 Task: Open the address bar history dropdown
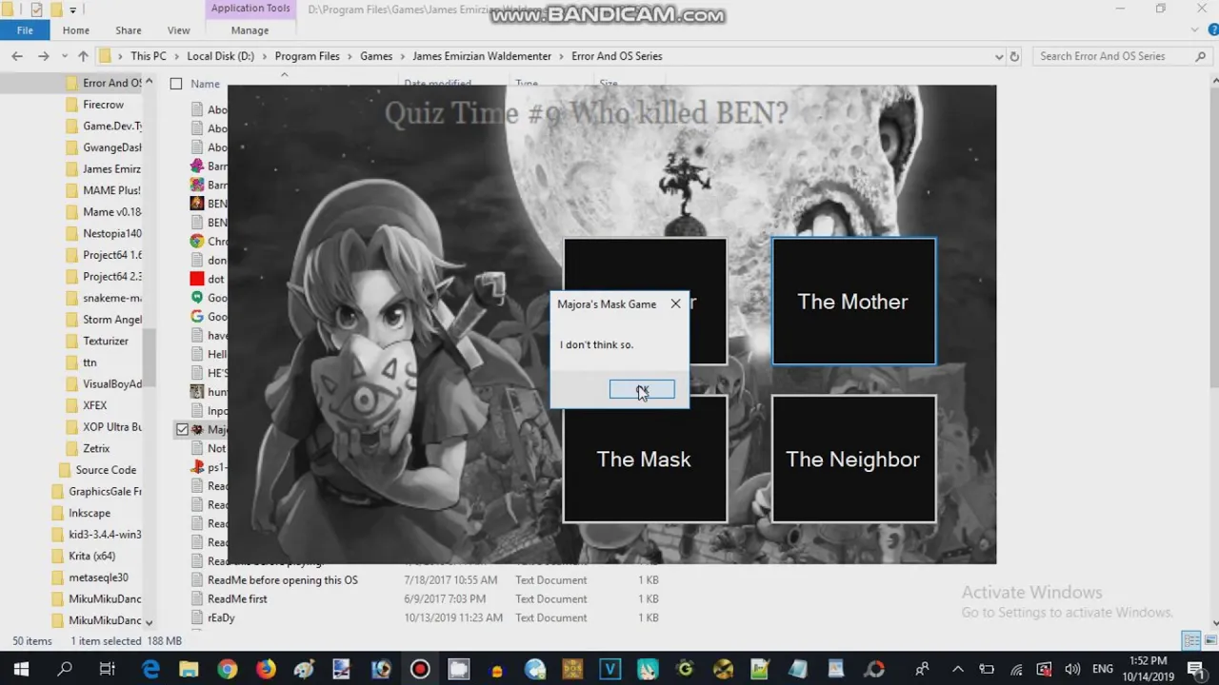coord(998,56)
